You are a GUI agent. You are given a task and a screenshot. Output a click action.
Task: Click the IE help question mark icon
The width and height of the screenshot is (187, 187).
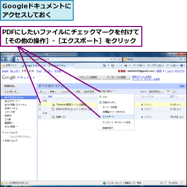181,65
